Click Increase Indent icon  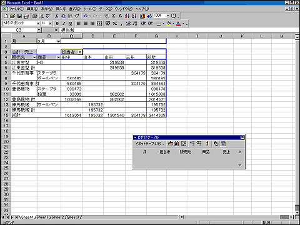(150, 24)
